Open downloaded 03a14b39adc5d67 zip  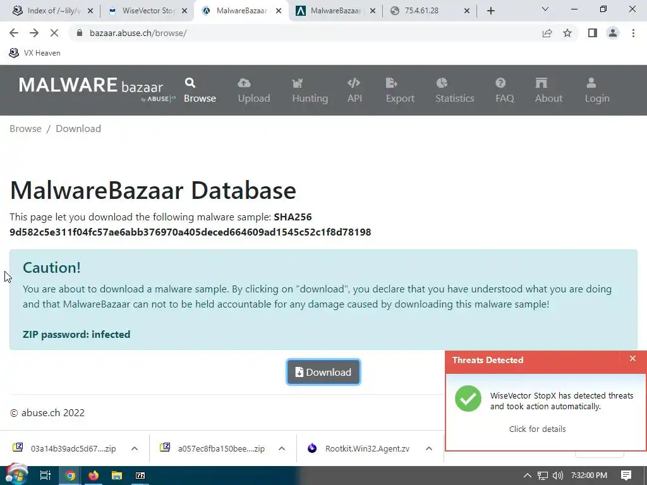65,448
